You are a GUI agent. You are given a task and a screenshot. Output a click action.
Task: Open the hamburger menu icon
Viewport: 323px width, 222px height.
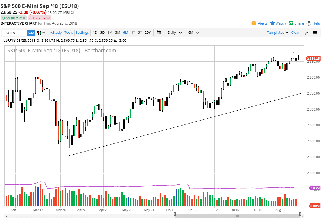pos(315,33)
